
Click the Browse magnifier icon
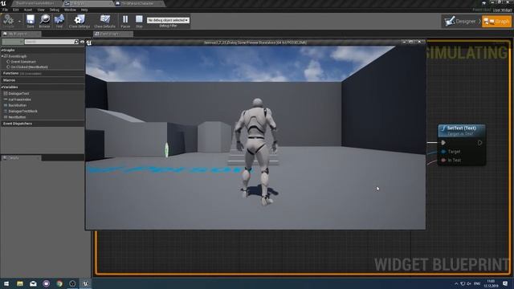tap(45, 21)
